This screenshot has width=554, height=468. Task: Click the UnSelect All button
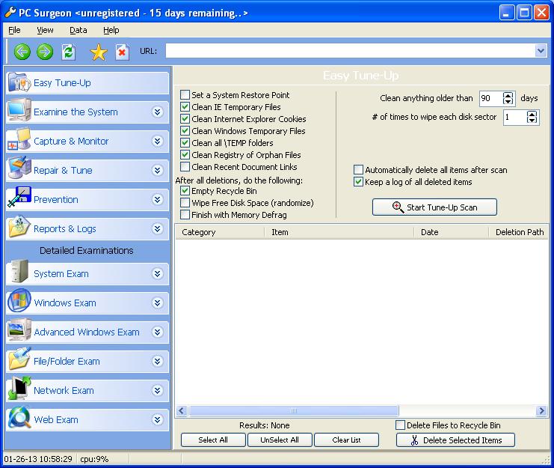[x=280, y=440]
